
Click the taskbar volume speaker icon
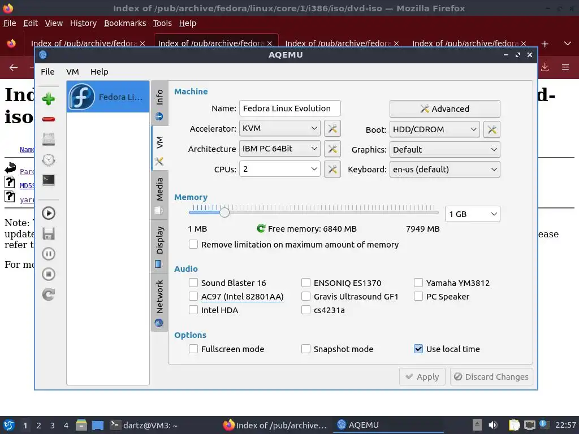(493, 425)
